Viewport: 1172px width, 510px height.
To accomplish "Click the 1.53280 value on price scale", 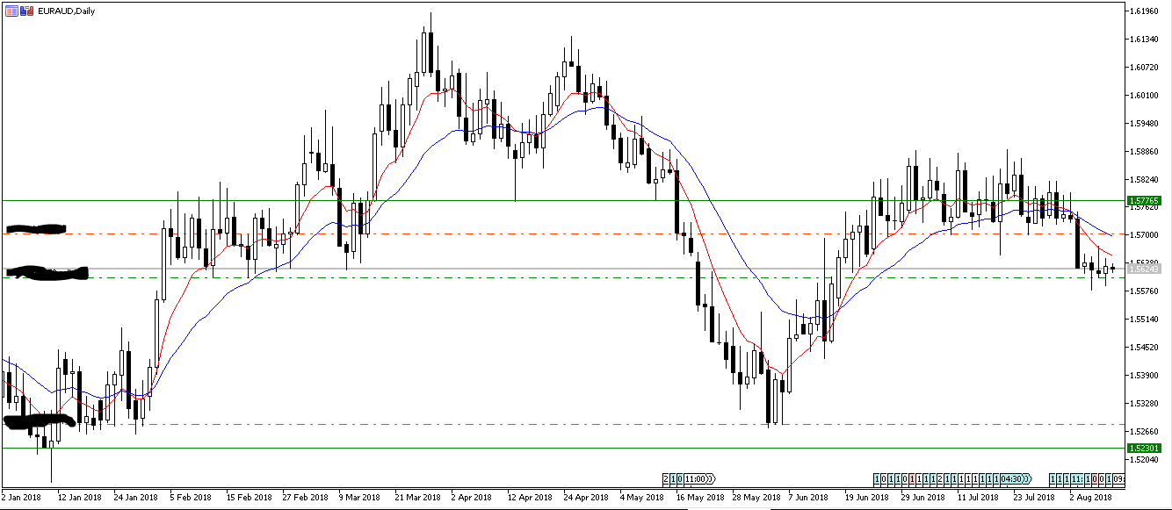I will (1143, 403).
